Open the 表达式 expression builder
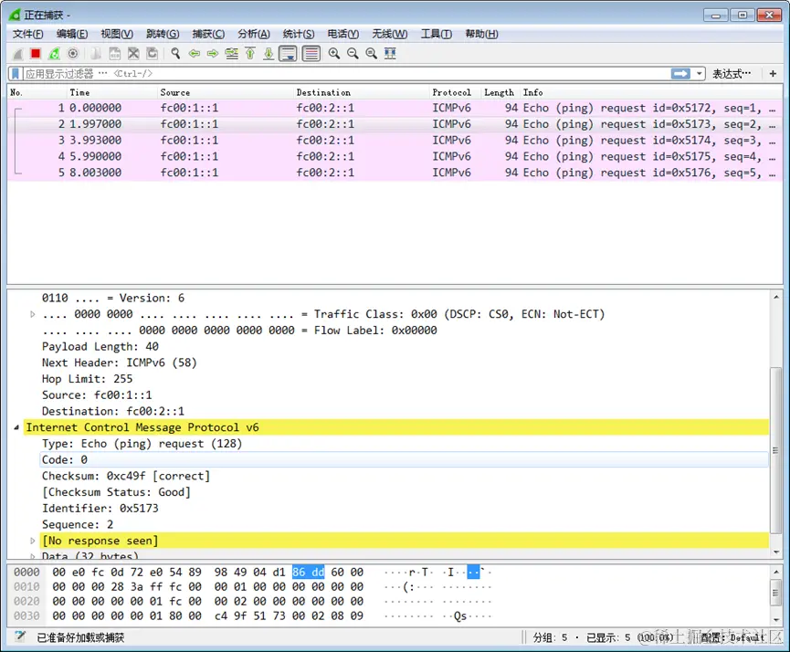 click(x=731, y=74)
